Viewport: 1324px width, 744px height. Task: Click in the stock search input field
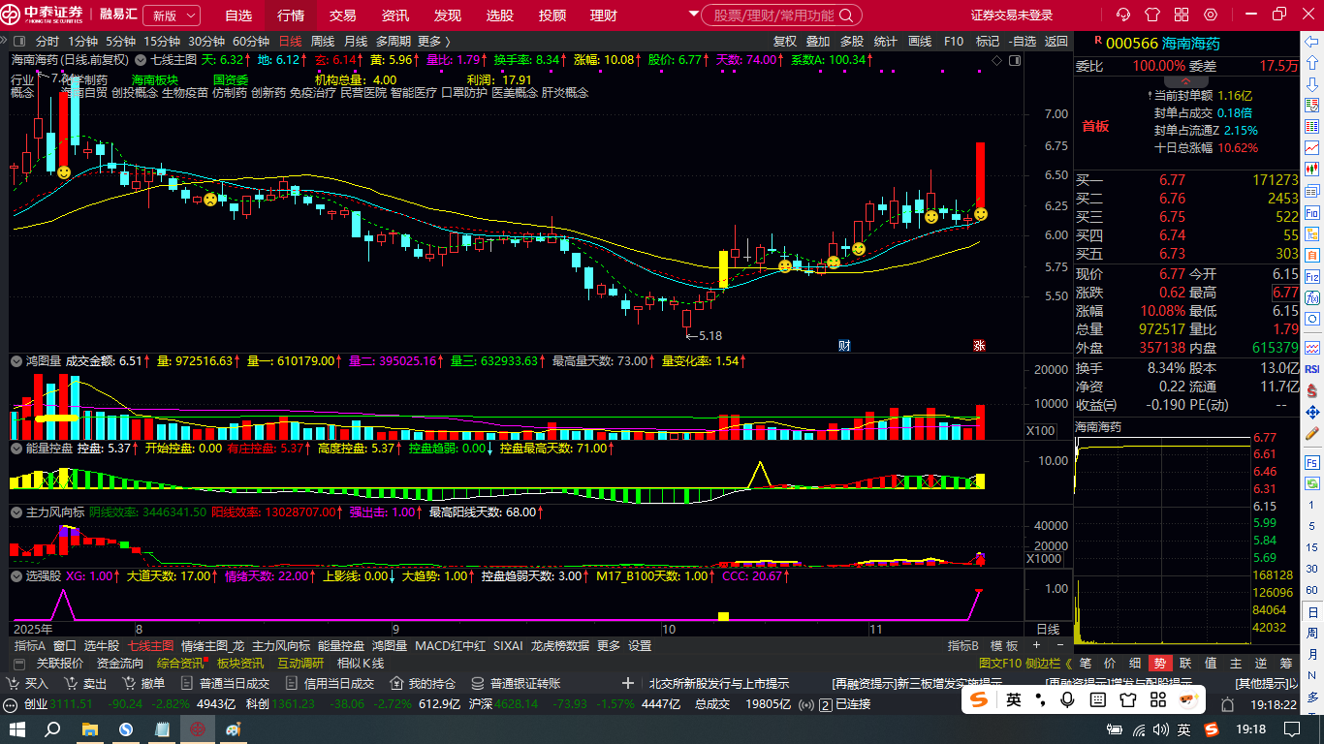[x=772, y=15]
